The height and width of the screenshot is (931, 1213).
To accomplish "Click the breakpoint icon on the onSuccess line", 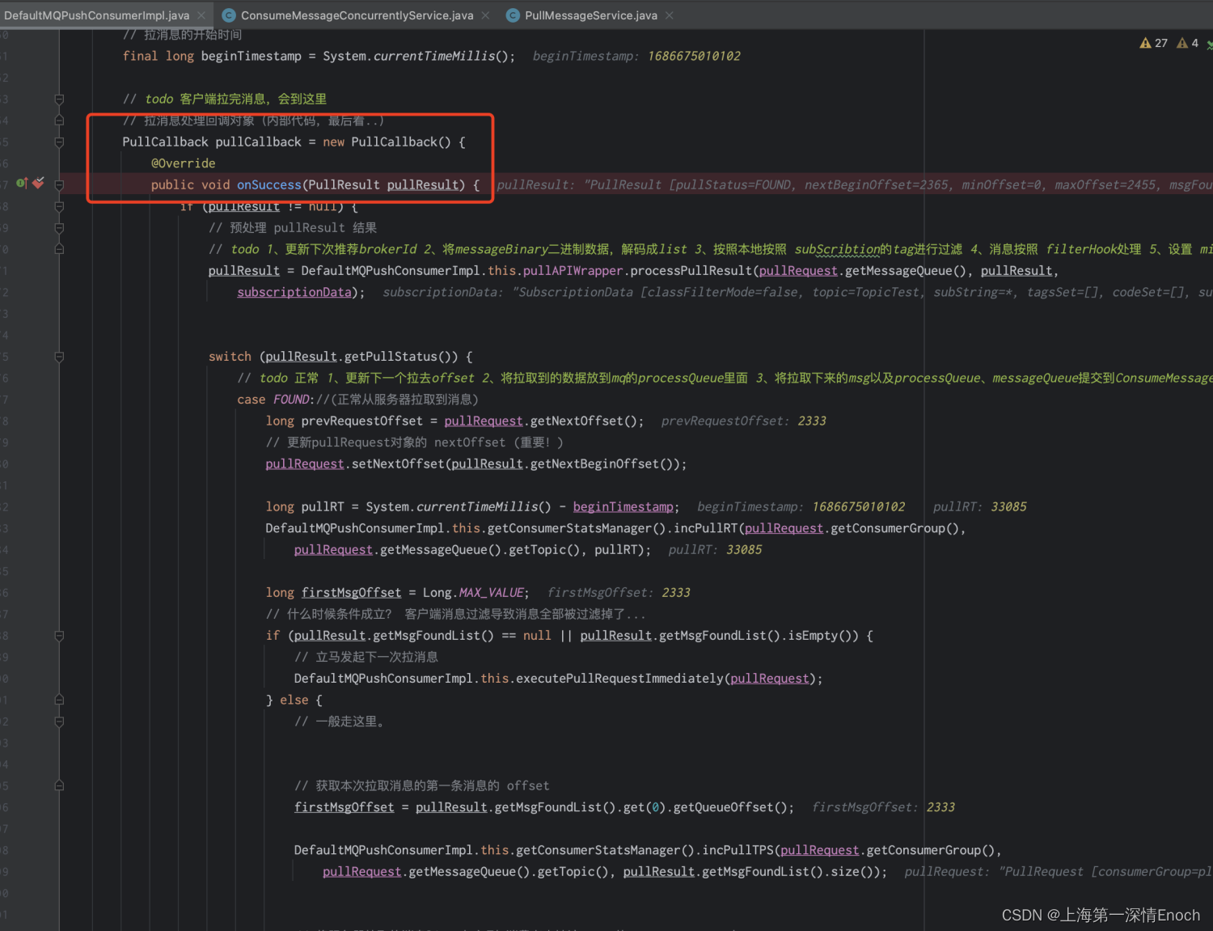I will 38,184.
